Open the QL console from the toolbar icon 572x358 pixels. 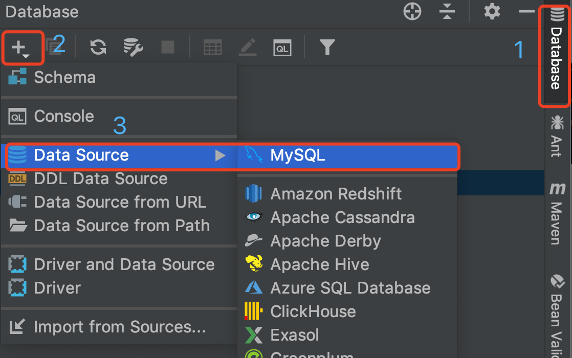tap(282, 48)
